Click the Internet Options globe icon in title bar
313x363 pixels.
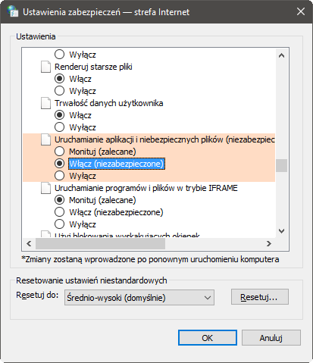click(13, 11)
